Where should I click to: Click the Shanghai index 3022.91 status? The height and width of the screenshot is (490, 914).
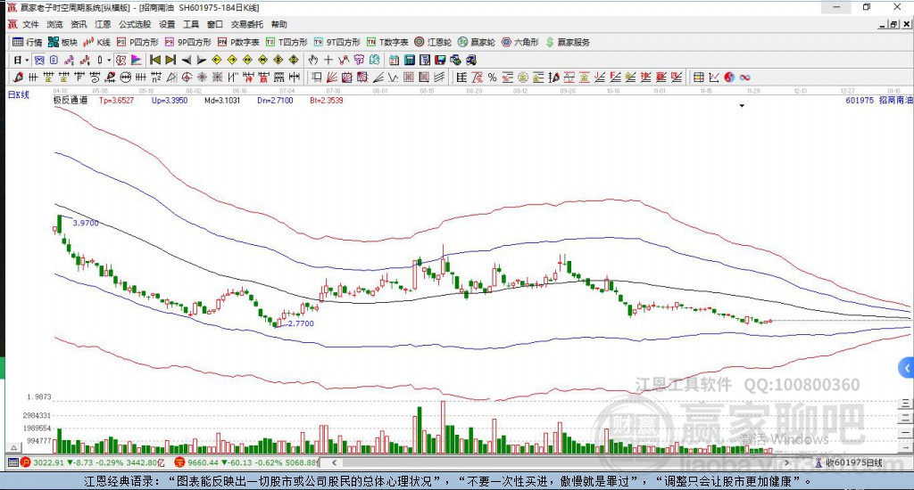click(93, 462)
